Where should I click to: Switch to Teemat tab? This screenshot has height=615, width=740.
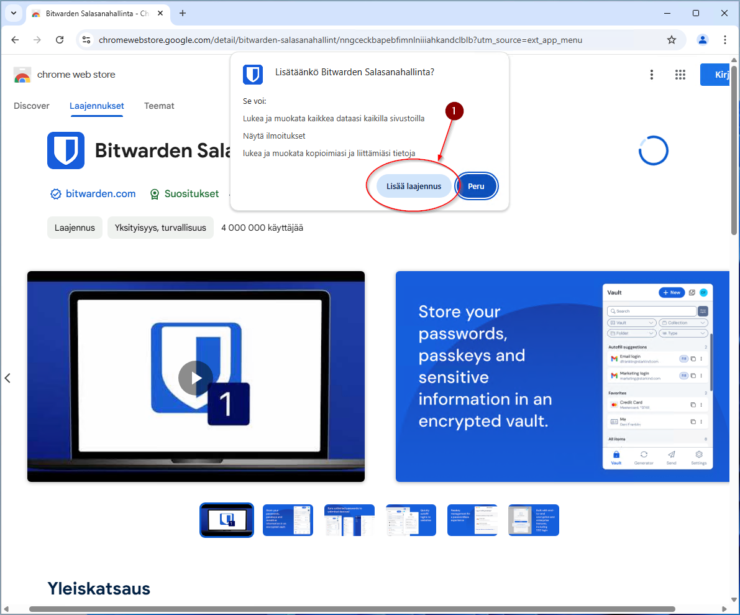click(159, 106)
